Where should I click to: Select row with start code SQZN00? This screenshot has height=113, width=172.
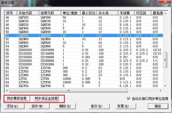click(x=84, y=46)
